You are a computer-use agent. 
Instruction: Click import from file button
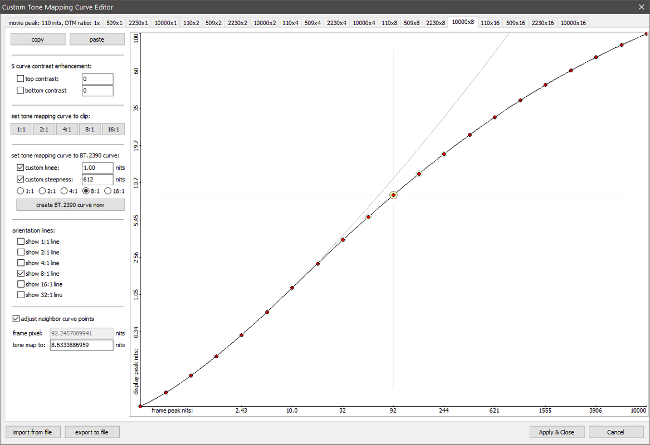tap(33, 432)
